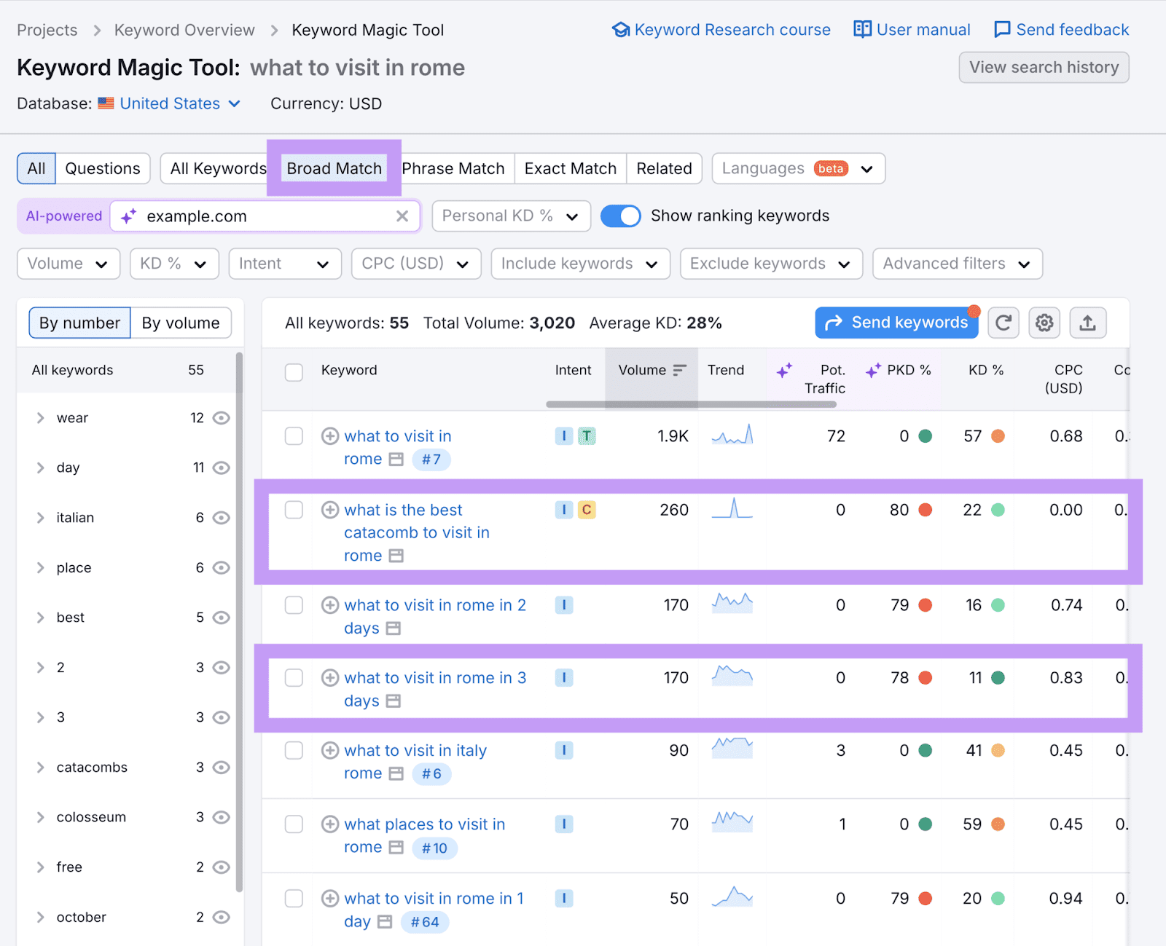Hide the 'wear' keyword group
The width and height of the screenshot is (1166, 946).
pyautogui.click(x=221, y=417)
